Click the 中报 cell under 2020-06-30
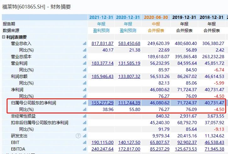This screenshot has height=154, width=228. tap(156, 24)
